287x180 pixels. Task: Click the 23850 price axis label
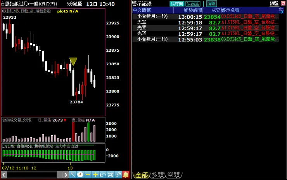tap(112, 64)
